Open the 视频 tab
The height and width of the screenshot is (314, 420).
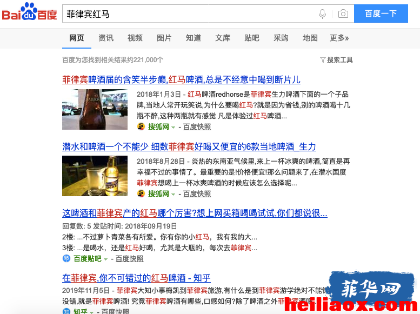pyautogui.click(x=135, y=38)
